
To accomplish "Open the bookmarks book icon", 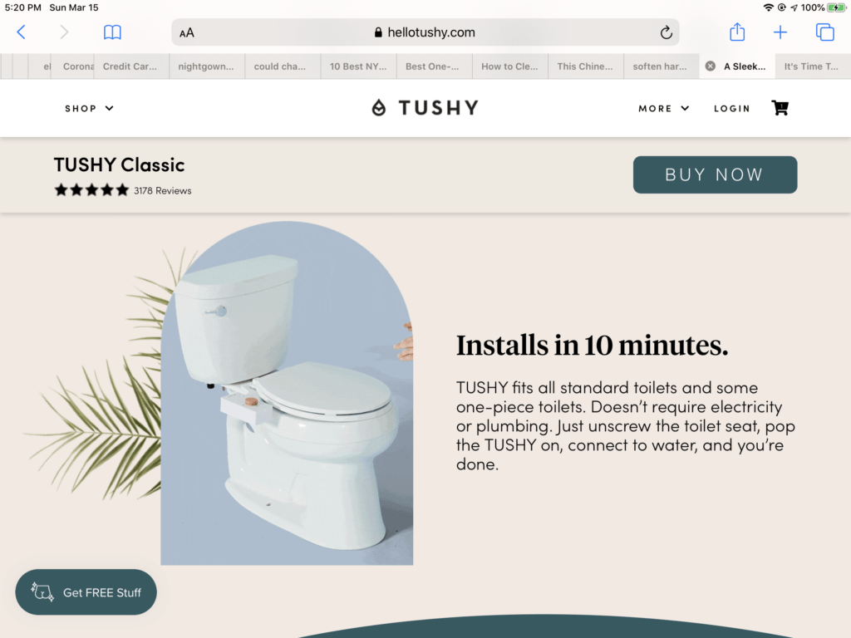I will (112, 32).
